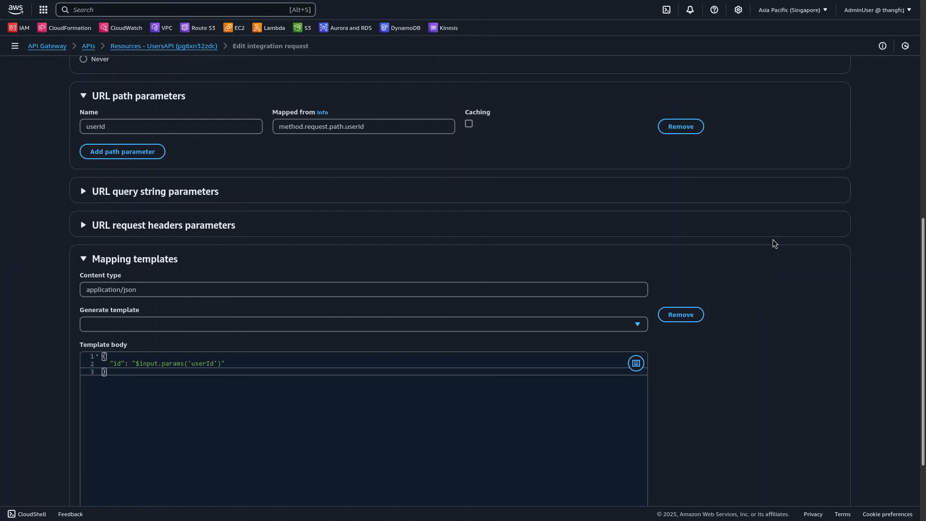Focus the AWS search box
Viewport: 926px width, 521px height.
coord(186,10)
